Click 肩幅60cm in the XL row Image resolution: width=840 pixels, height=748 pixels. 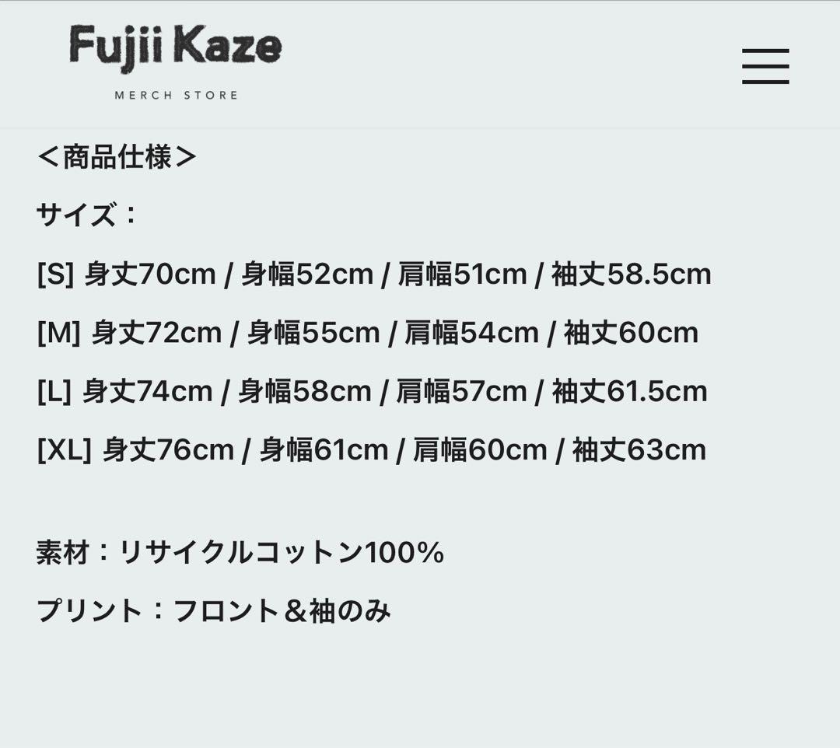[x=480, y=450]
